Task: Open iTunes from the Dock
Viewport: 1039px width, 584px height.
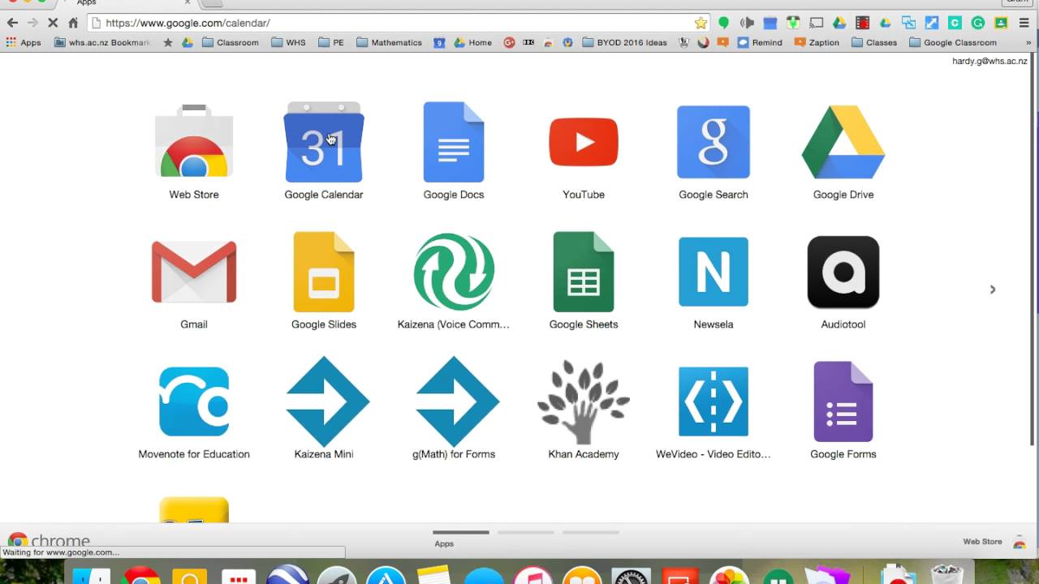Action: [532, 575]
